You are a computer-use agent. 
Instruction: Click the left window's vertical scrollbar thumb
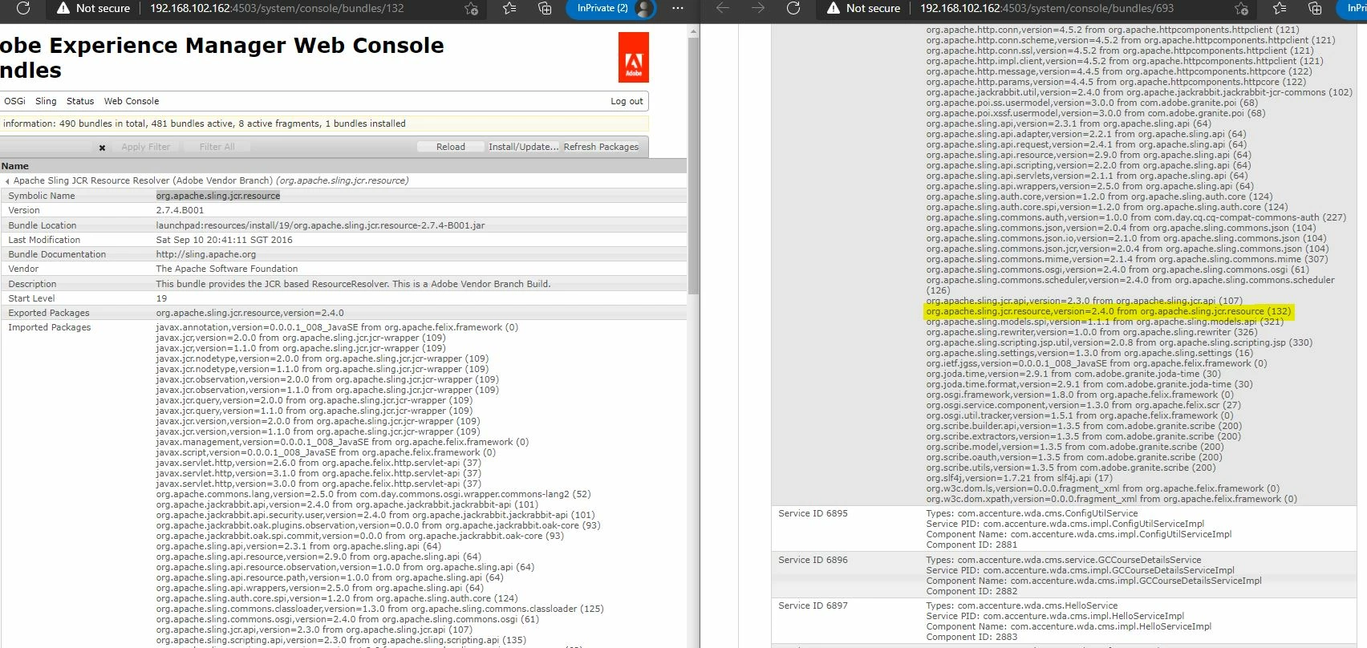point(693,165)
